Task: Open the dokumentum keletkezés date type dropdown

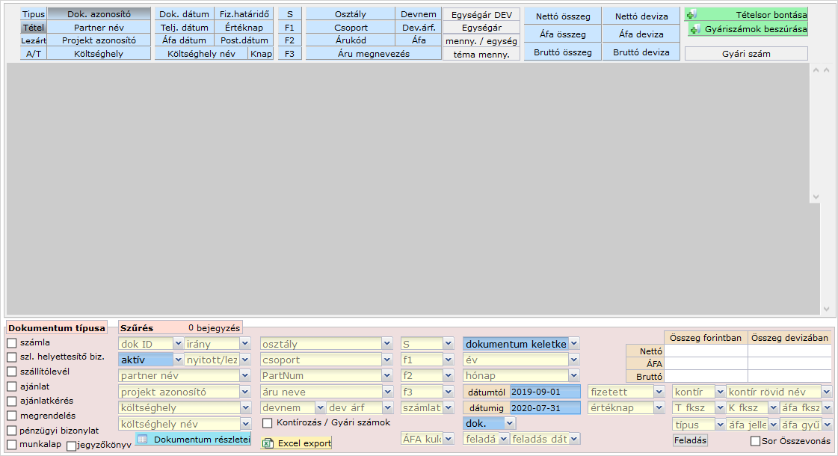Action: pos(573,344)
